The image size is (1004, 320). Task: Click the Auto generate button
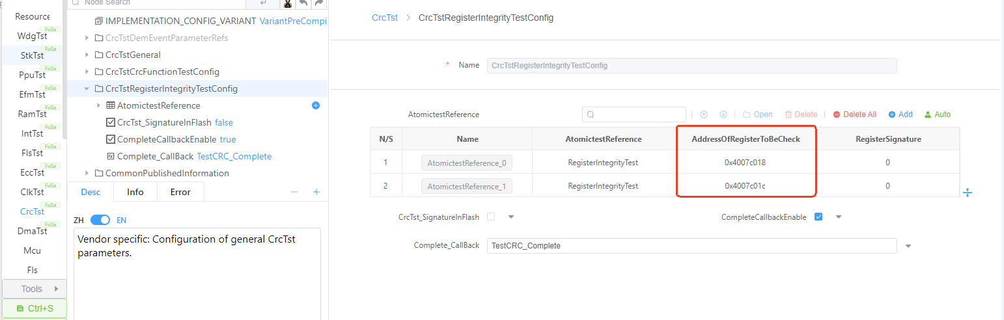click(x=937, y=114)
